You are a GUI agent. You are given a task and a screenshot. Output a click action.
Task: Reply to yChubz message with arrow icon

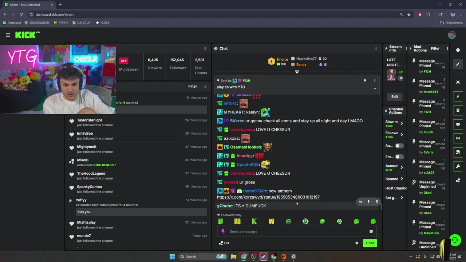[x=360, y=202]
